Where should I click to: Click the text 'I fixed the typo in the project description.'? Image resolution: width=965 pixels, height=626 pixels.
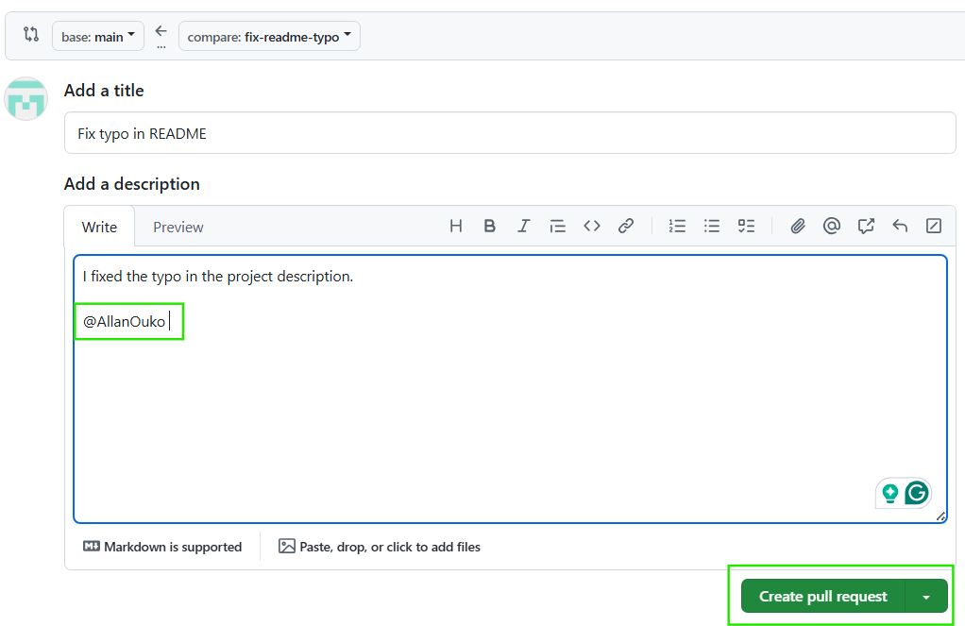click(218, 277)
